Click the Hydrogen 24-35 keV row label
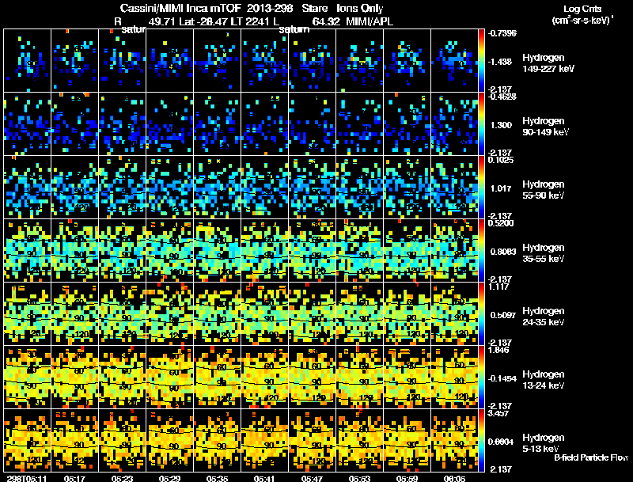Viewport: 633px width, 482px height. pyautogui.click(x=543, y=317)
